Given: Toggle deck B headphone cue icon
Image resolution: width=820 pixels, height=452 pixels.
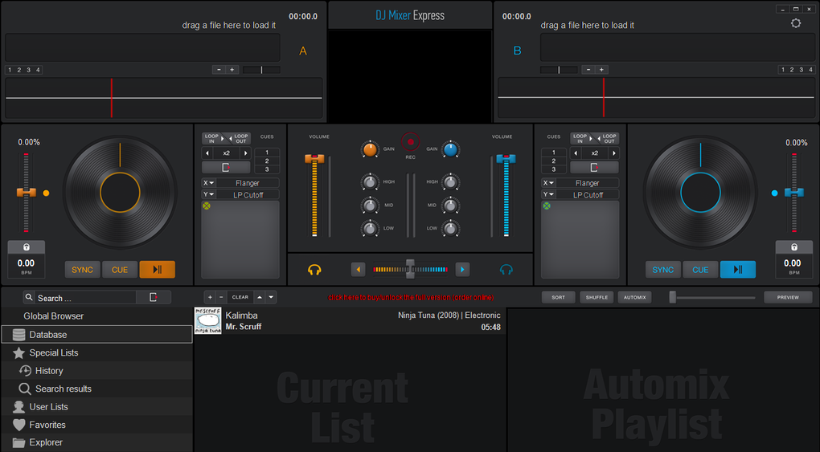Looking at the screenshot, I should (506, 270).
